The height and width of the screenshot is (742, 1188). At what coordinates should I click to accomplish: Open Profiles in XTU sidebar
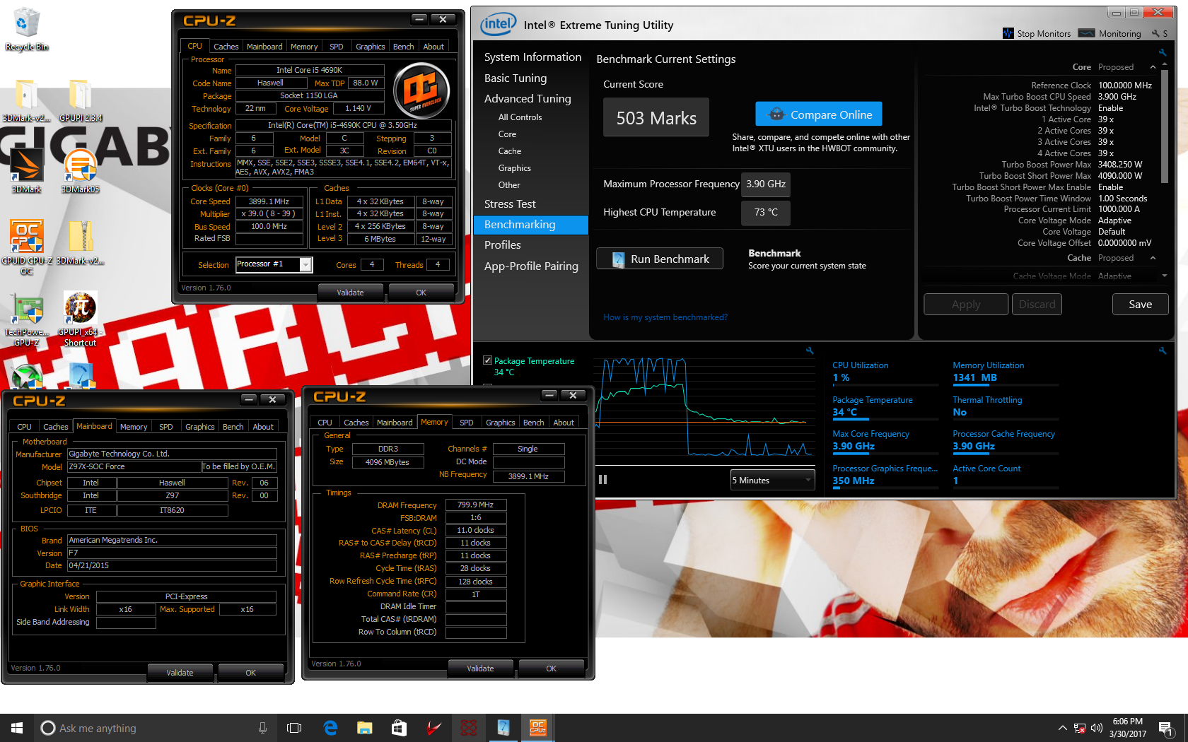tap(503, 245)
